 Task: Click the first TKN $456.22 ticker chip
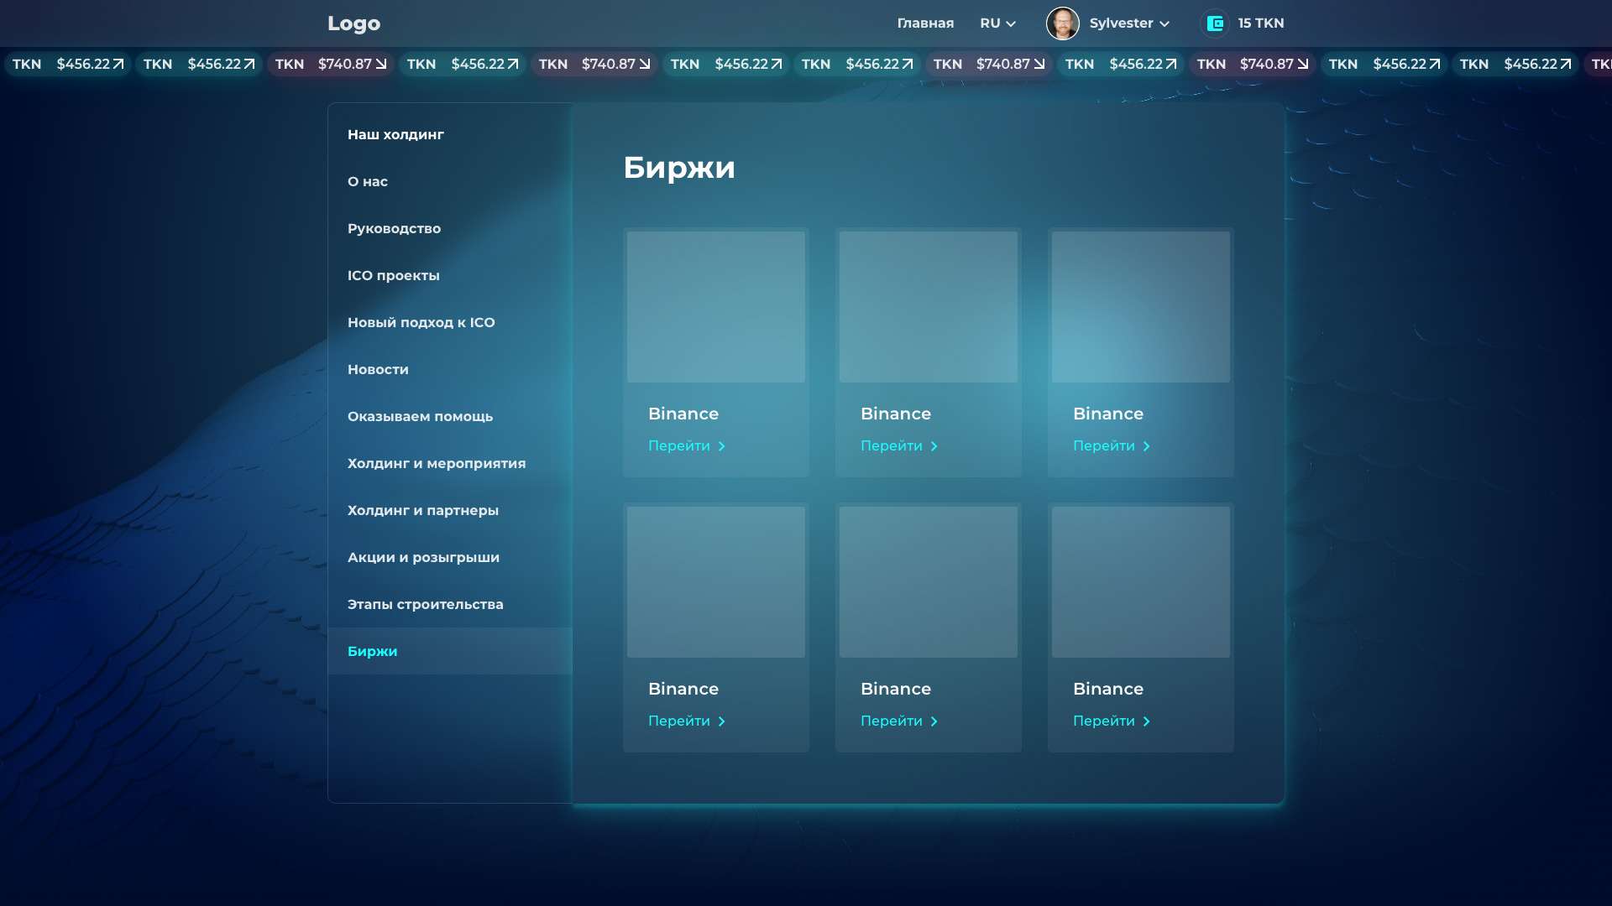(x=68, y=64)
